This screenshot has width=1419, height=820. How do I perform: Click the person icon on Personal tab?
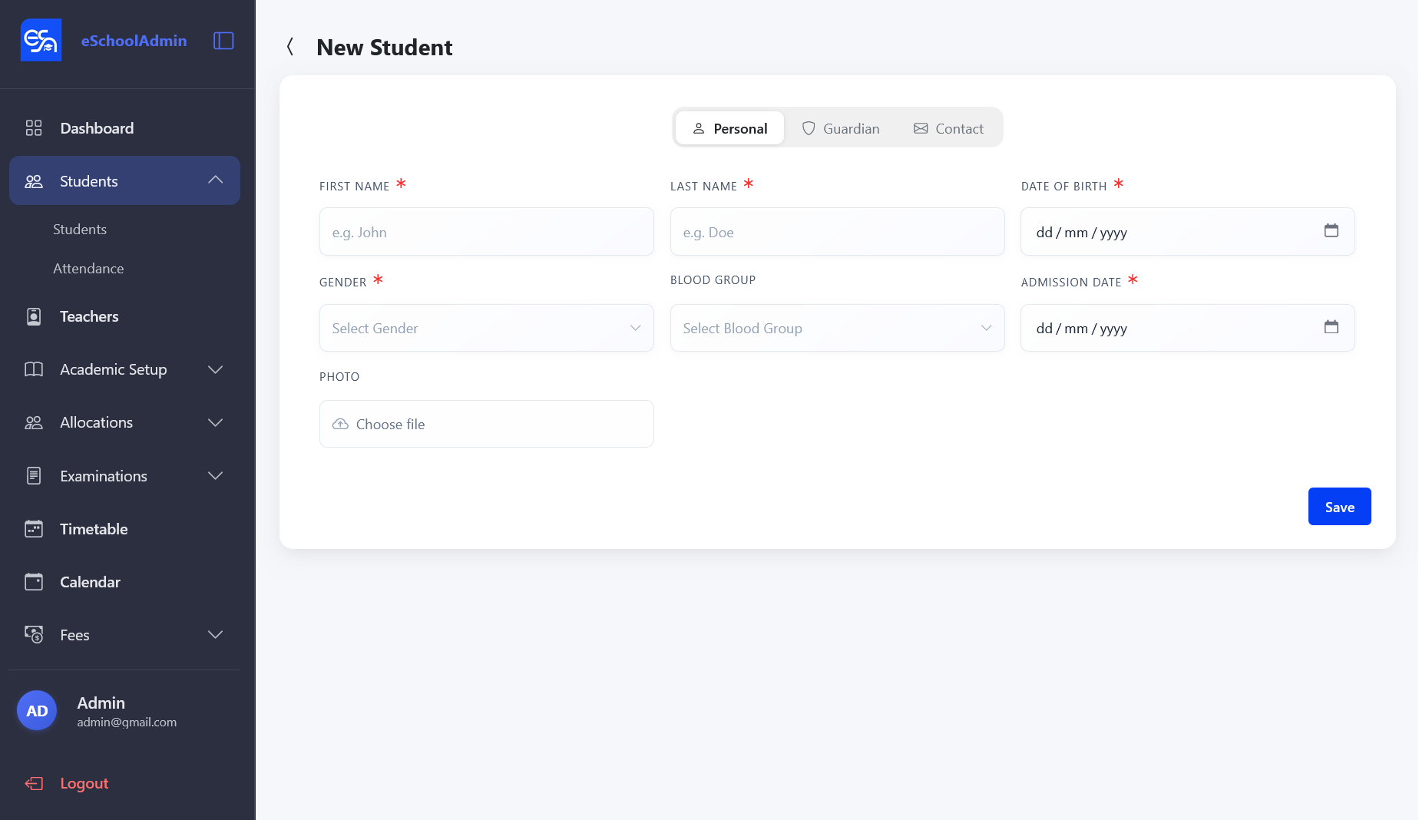[699, 128]
